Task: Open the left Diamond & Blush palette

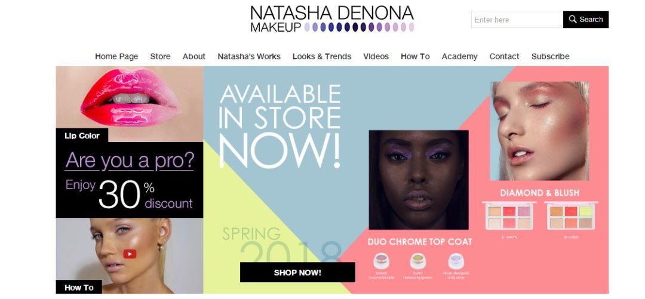Action: [x=509, y=216]
